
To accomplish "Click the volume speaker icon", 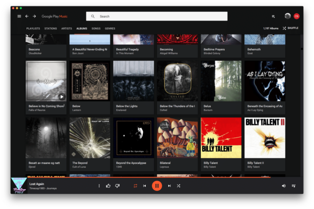I will (x=284, y=186).
